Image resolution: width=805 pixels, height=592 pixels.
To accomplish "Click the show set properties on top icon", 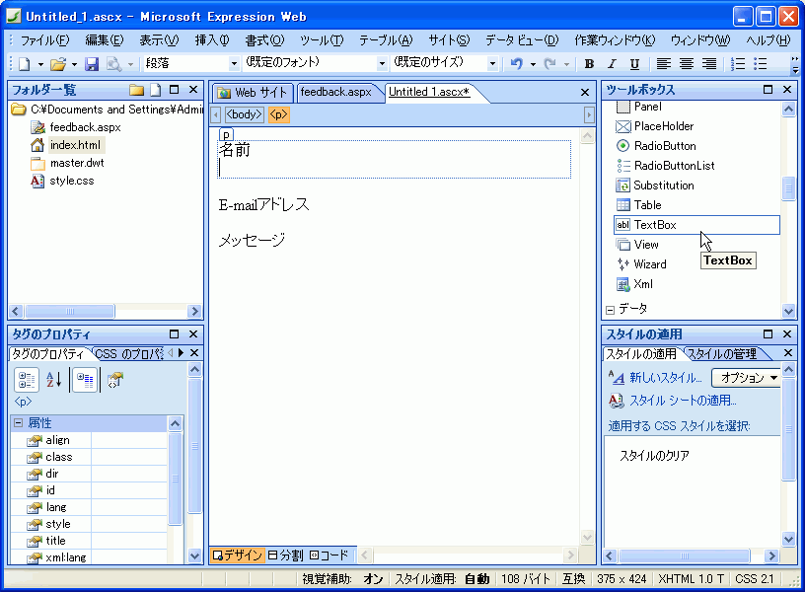I will coord(85,381).
